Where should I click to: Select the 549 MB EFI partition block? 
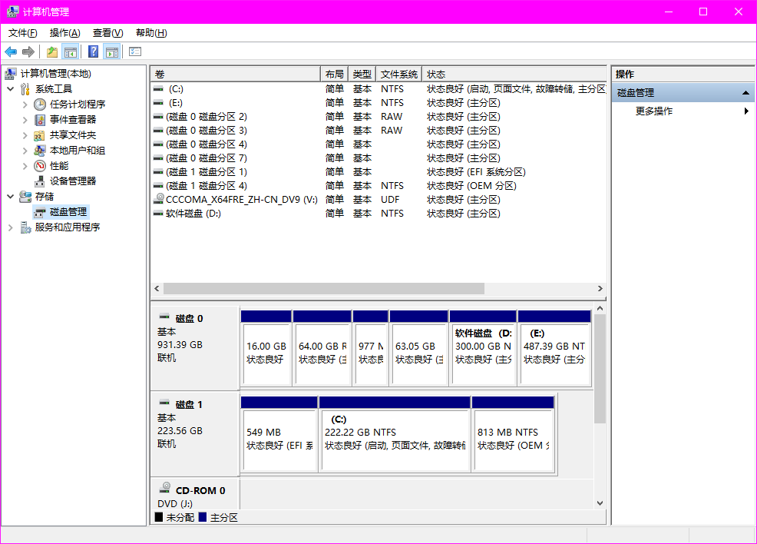[x=279, y=434]
